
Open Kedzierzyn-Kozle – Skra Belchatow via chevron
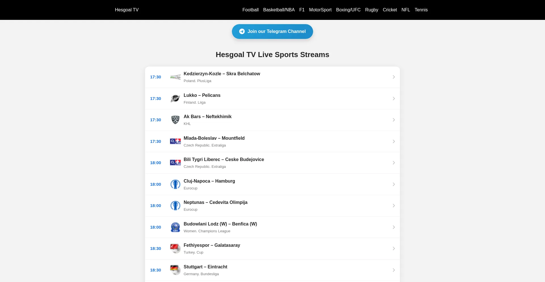[394, 77]
